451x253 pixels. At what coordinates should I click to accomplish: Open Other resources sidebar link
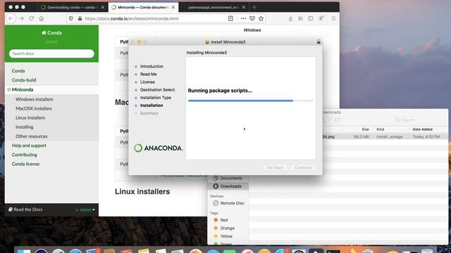point(31,136)
